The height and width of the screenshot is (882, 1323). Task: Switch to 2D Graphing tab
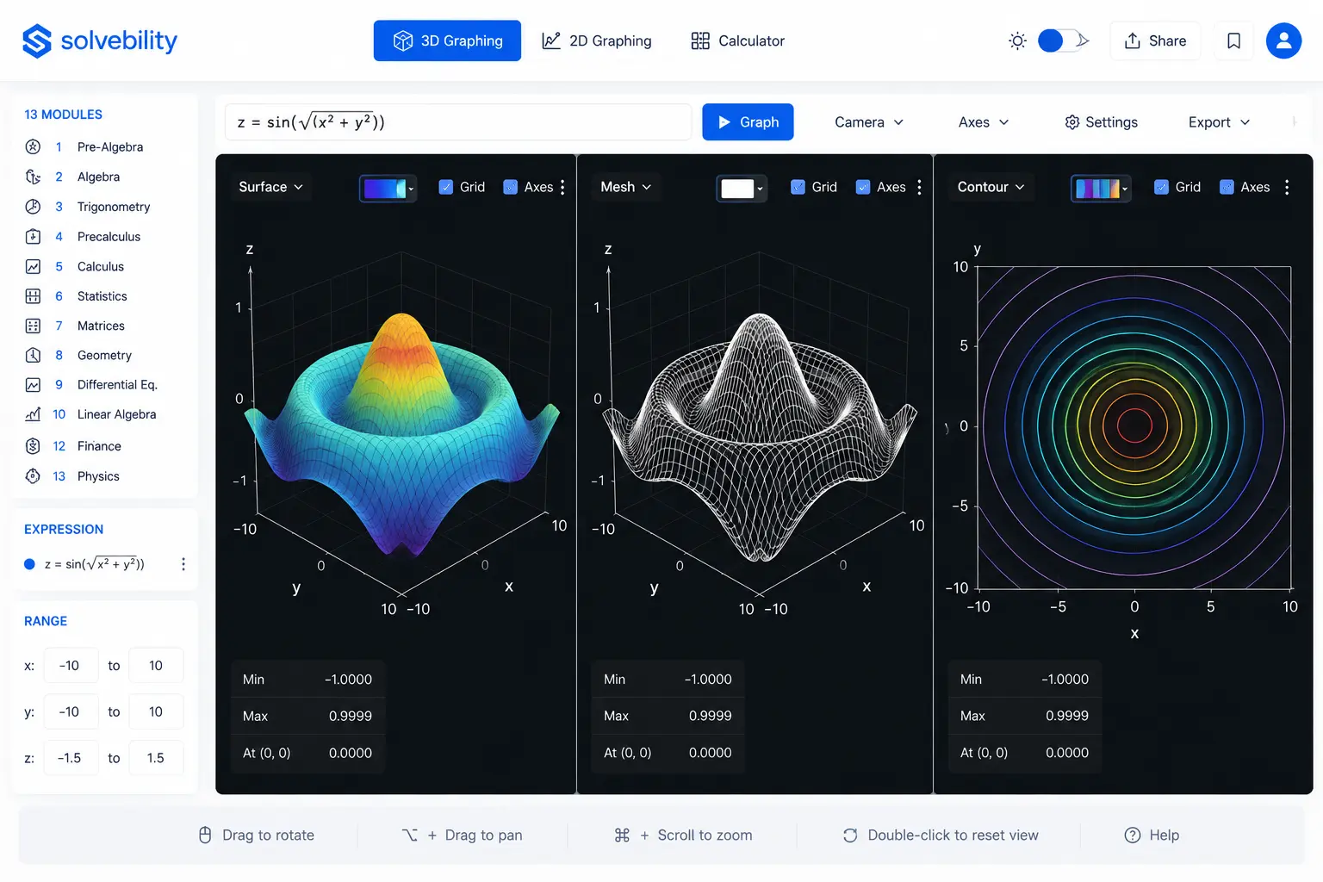point(597,40)
